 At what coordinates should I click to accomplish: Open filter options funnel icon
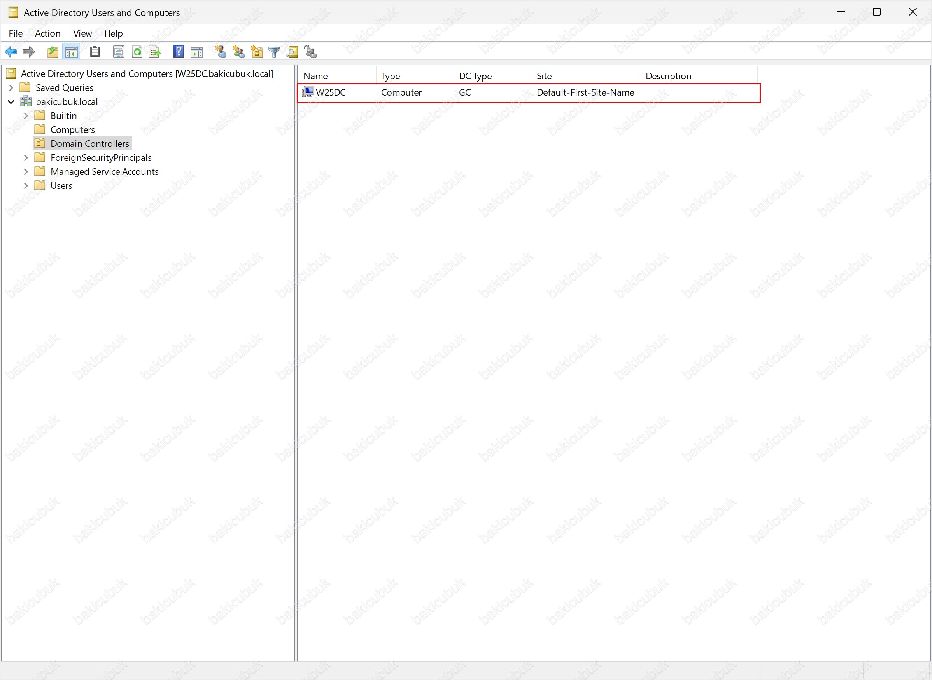coord(274,52)
